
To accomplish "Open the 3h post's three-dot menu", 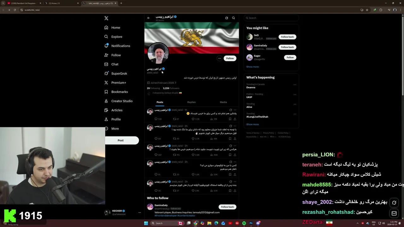I will point(235,182).
